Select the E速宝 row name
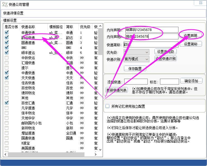The height and width of the screenshot is (166, 207). [x=26, y=143]
